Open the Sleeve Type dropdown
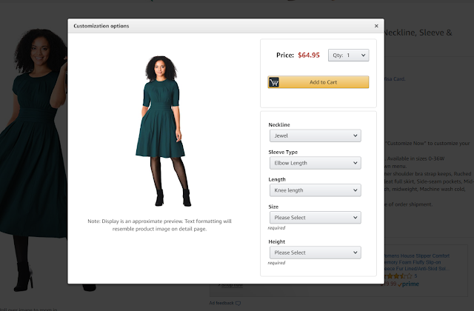 316,163
